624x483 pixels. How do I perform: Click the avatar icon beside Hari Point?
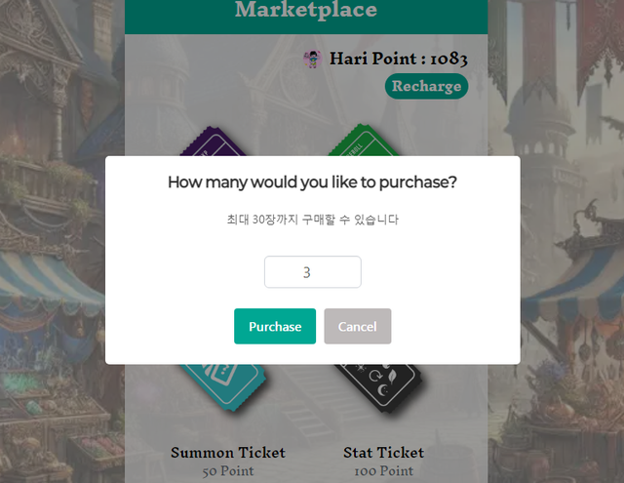[x=313, y=60]
